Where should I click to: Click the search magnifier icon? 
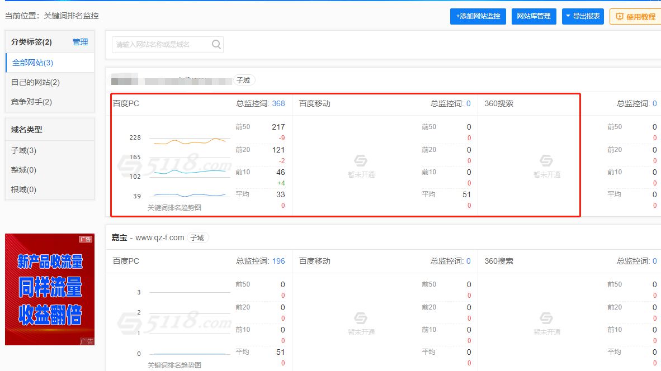(216, 44)
